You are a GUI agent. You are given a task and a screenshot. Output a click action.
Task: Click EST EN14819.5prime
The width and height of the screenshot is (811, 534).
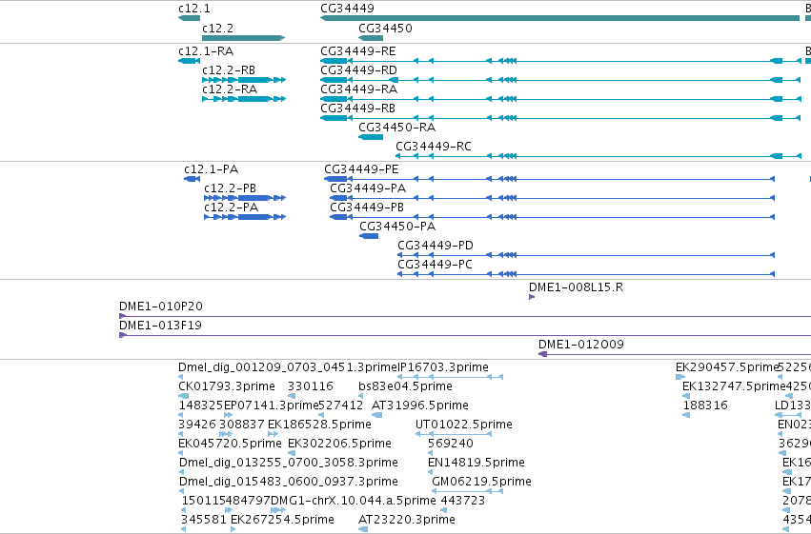pyautogui.click(x=431, y=472)
